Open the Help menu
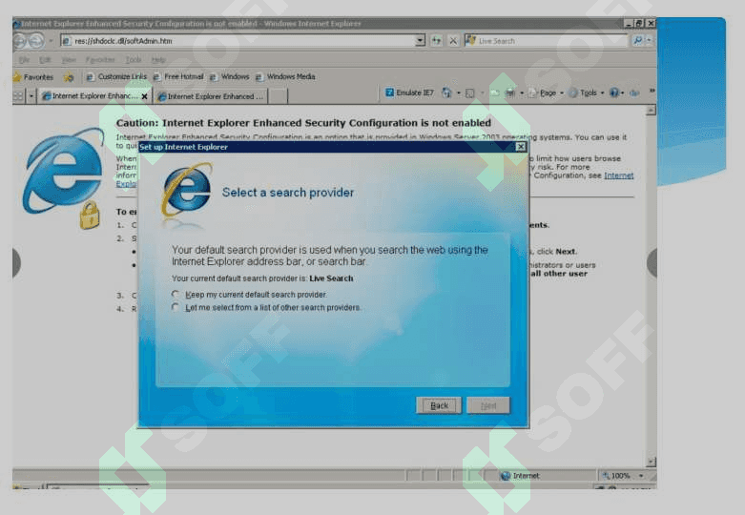Image resolution: width=745 pixels, height=515 pixels. point(158,59)
